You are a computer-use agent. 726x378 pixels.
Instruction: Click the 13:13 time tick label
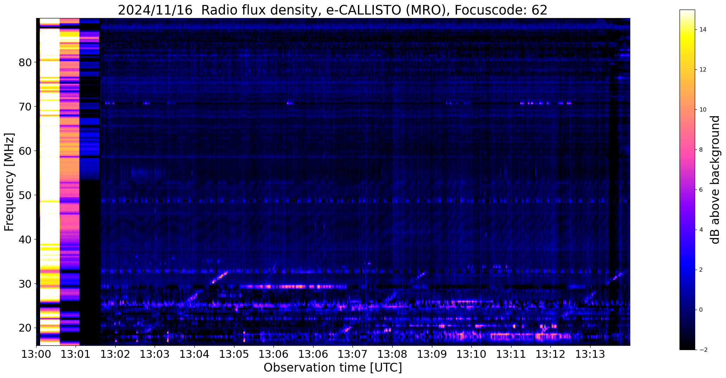(x=590, y=354)
